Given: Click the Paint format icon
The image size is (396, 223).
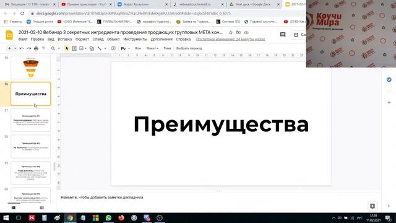Looking at the screenshot, I should tap(43, 48).
